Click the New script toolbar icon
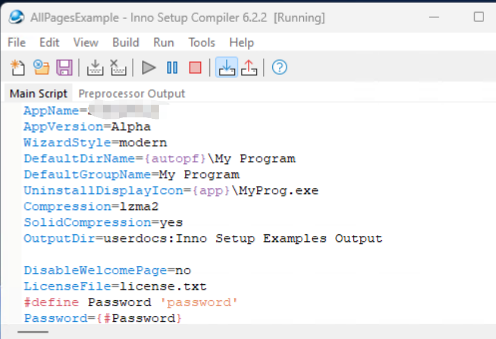Viewport: 496px width, 339px height. coord(18,67)
